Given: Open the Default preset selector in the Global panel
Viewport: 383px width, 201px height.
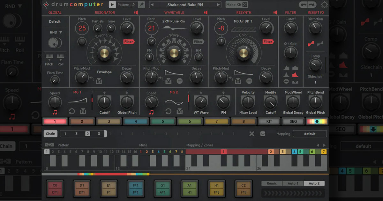Looking at the screenshot, I should click(x=55, y=21).
